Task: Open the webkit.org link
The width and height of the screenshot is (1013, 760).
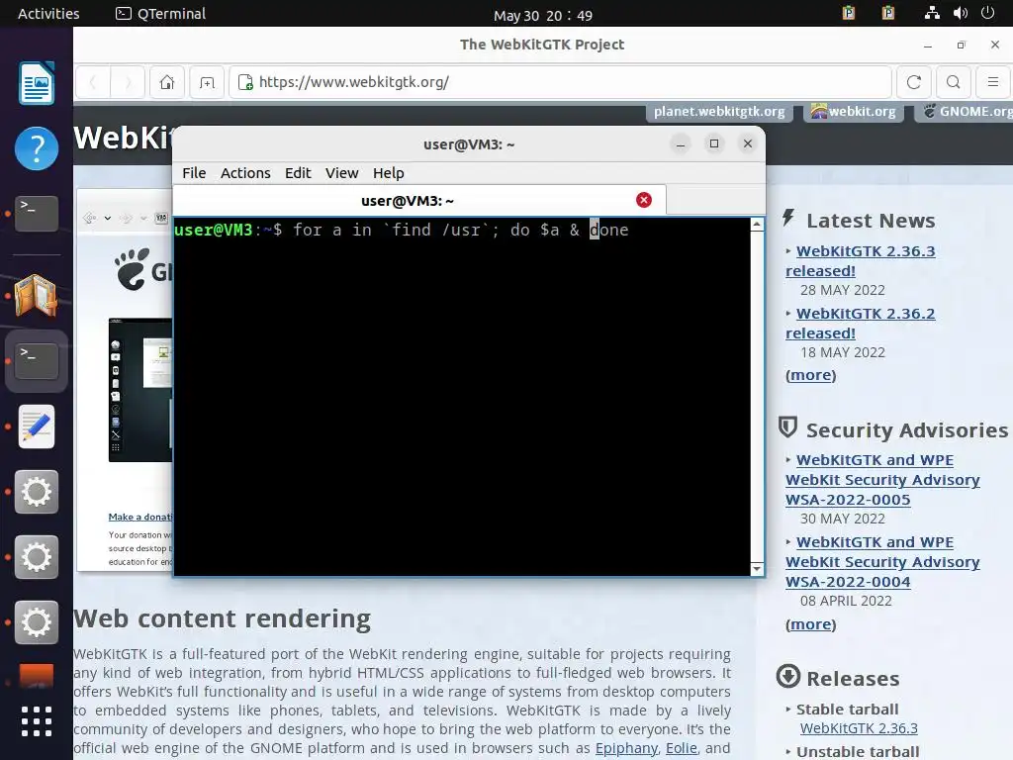Action: [853, 112]
